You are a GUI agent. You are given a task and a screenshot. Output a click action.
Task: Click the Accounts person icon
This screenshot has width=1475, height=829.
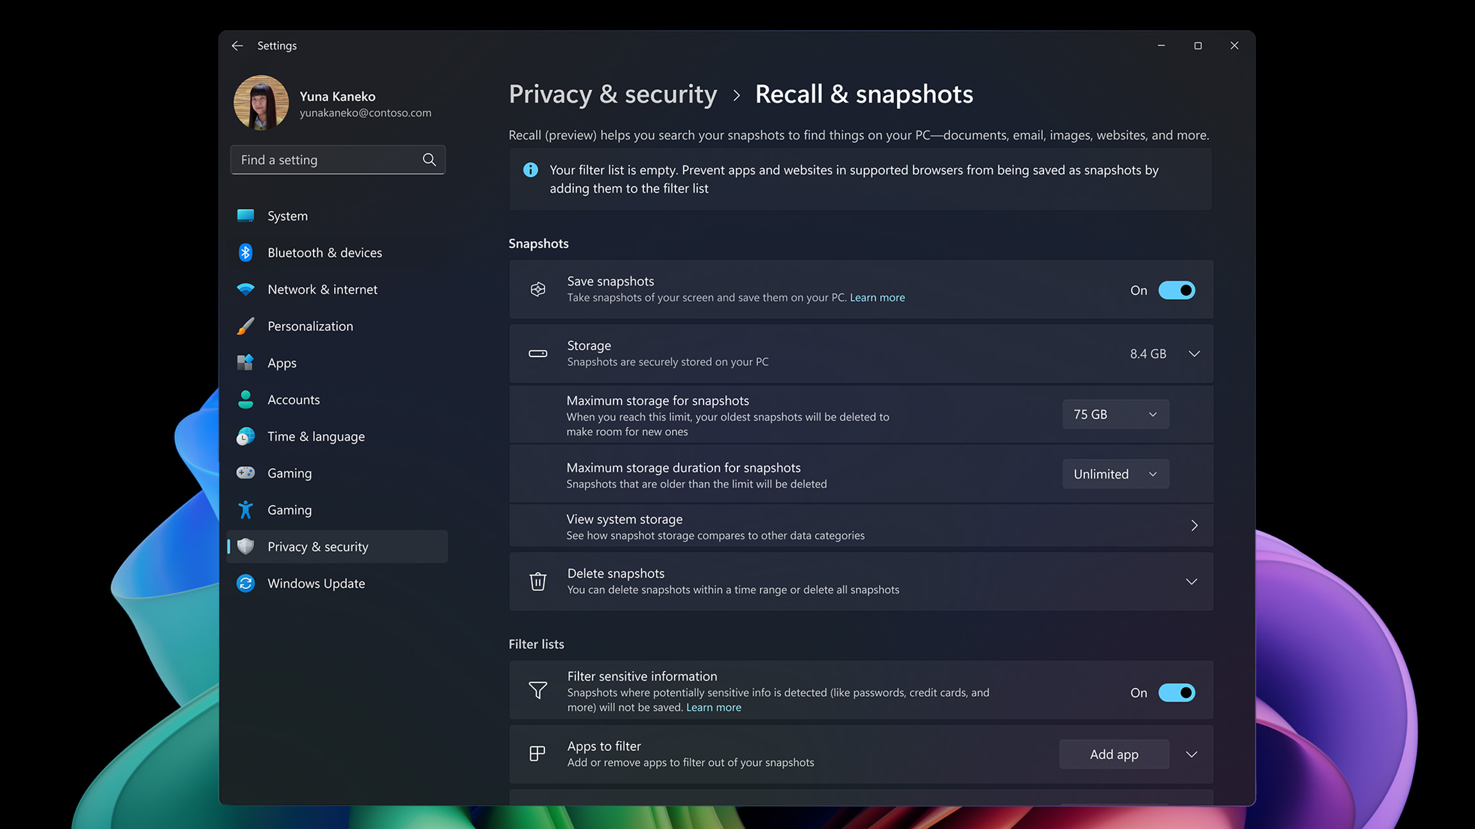click(246, 399)
